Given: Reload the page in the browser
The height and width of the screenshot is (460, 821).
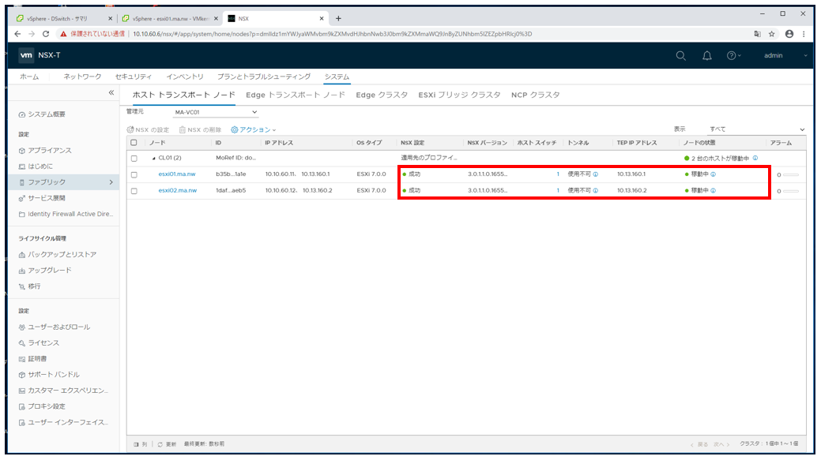Looking at the screenshot, I should tap(46, 34).
